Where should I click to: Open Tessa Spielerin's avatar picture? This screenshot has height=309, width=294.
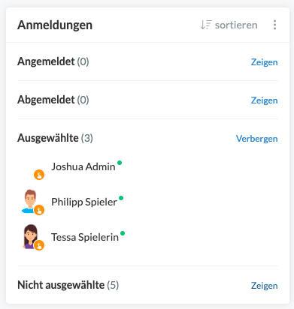click(30, 236)
